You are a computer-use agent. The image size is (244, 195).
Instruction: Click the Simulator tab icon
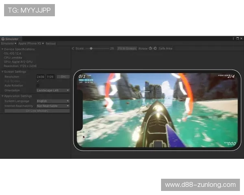coord(3,39)
